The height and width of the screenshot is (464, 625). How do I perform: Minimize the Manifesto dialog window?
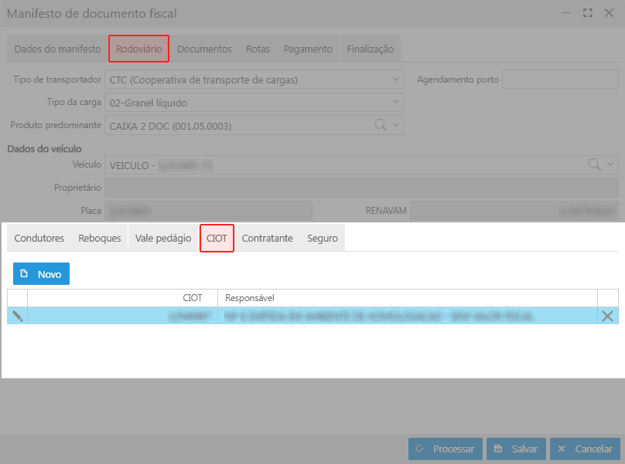569,13
